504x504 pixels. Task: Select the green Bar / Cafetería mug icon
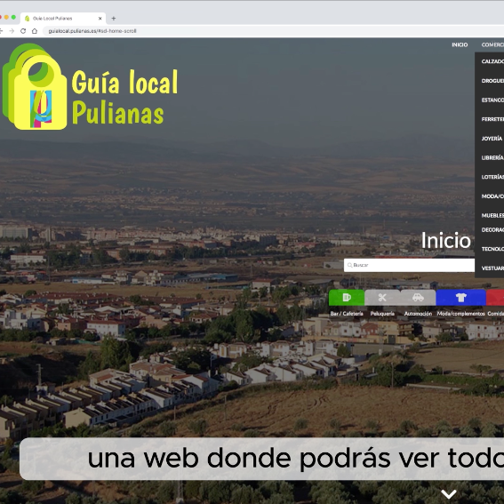(347, 297)
